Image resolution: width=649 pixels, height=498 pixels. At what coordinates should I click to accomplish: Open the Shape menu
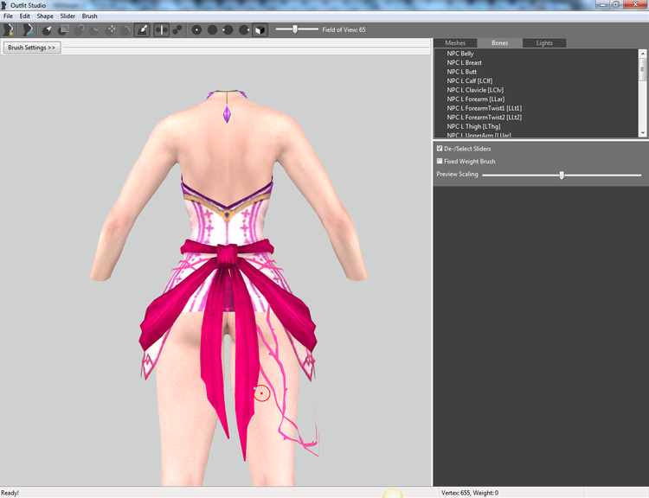pyautogui.click(x=45, y=16)
